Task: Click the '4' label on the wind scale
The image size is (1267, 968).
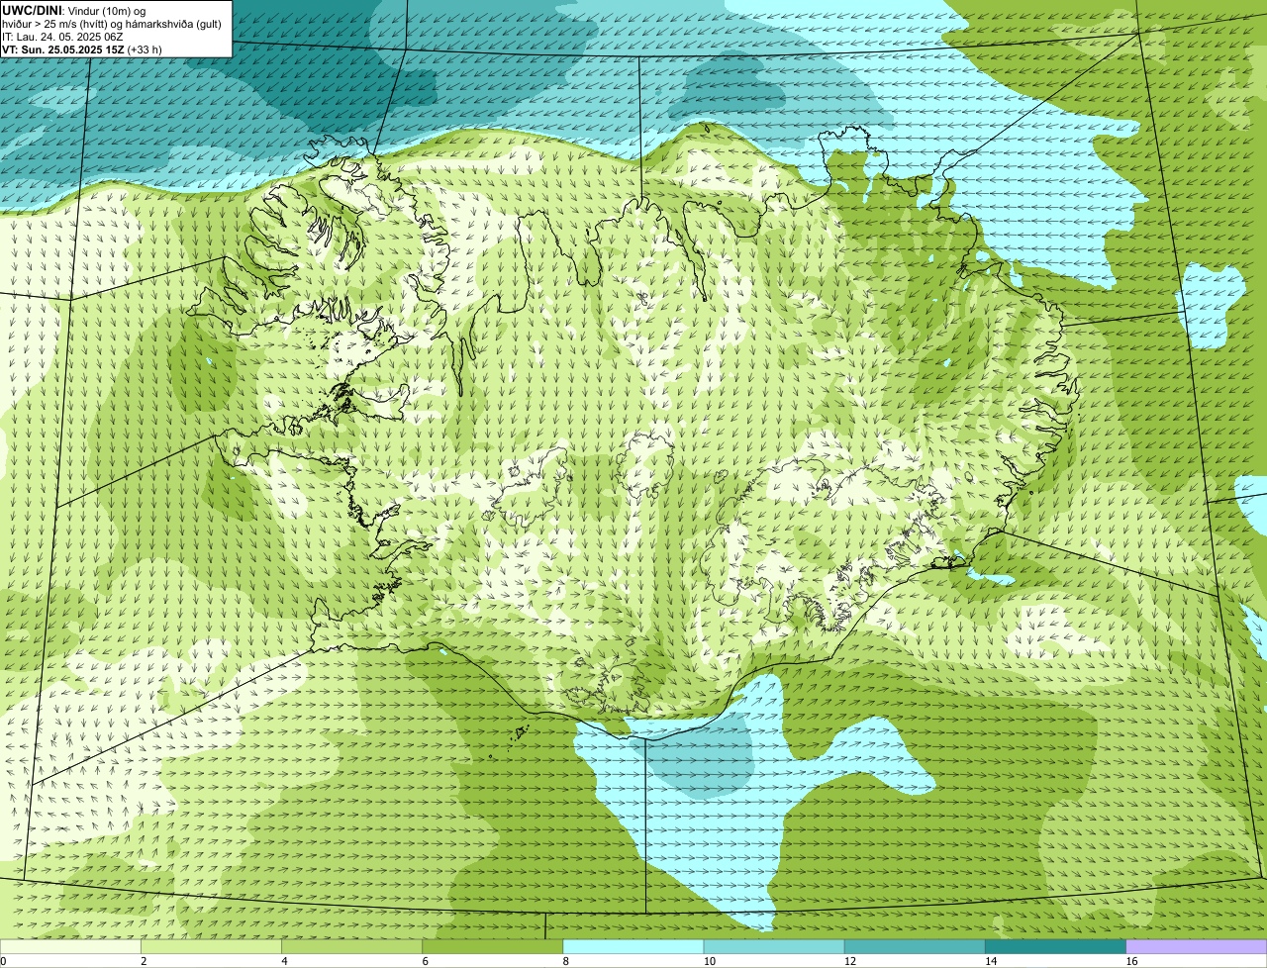Action: [285, 961]
